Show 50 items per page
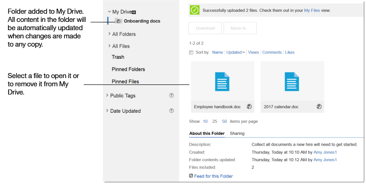Image resolution: width=366 pixels, height=184 pixels. [224, 121]
